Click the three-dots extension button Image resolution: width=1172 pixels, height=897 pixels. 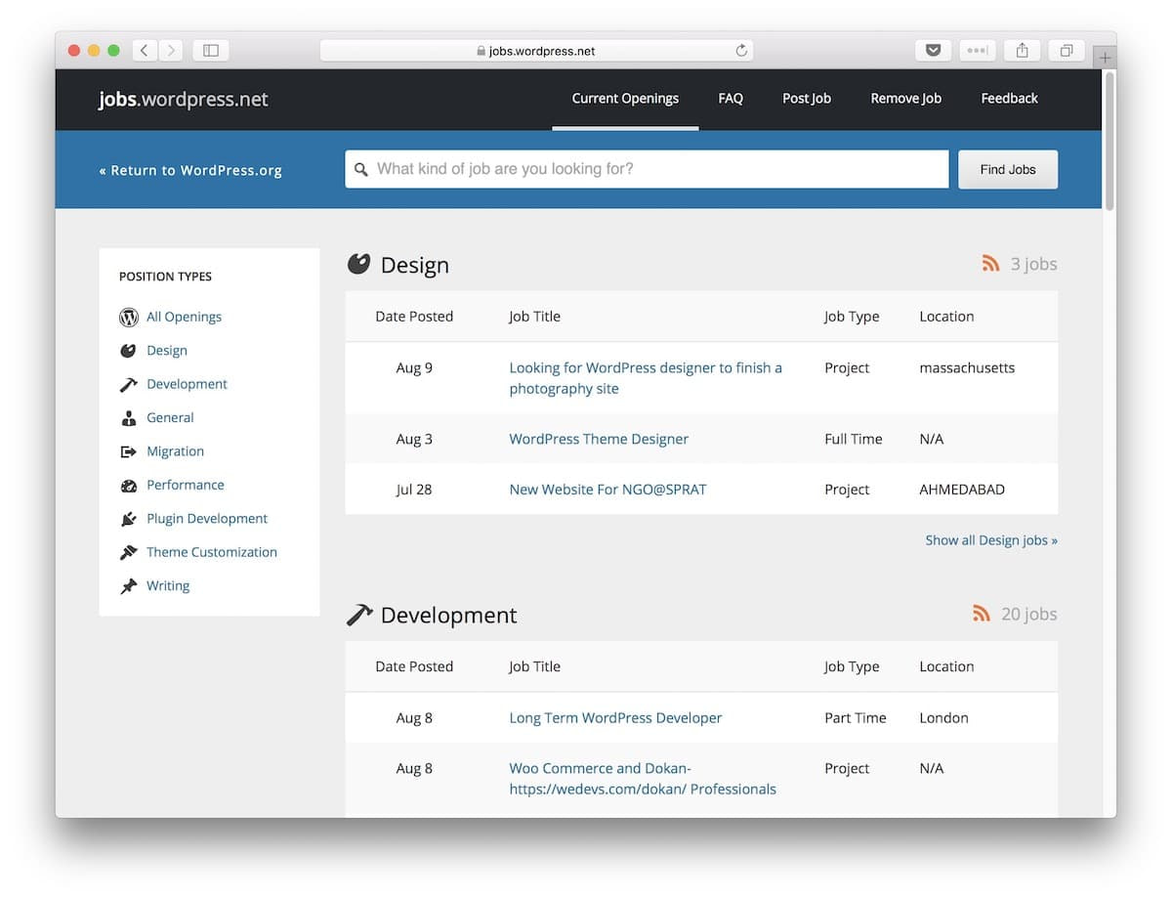click(x=977, y=50)
